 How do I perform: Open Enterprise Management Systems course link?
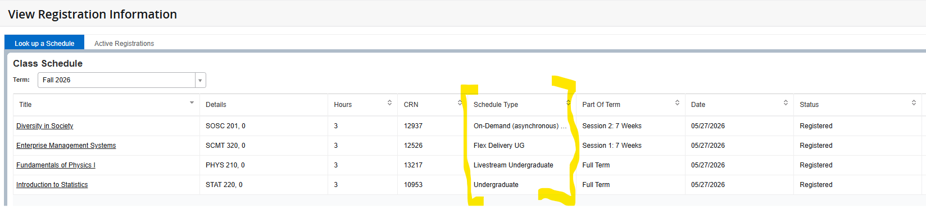(x=66, y=146)
